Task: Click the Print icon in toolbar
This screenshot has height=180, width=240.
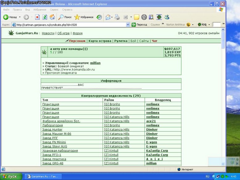Action: 117,17
